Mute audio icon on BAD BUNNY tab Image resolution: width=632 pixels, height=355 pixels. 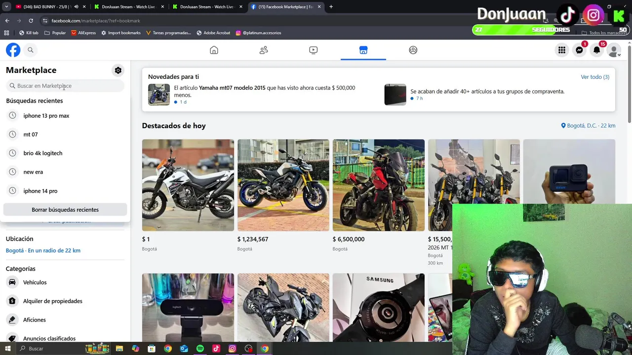76,7
